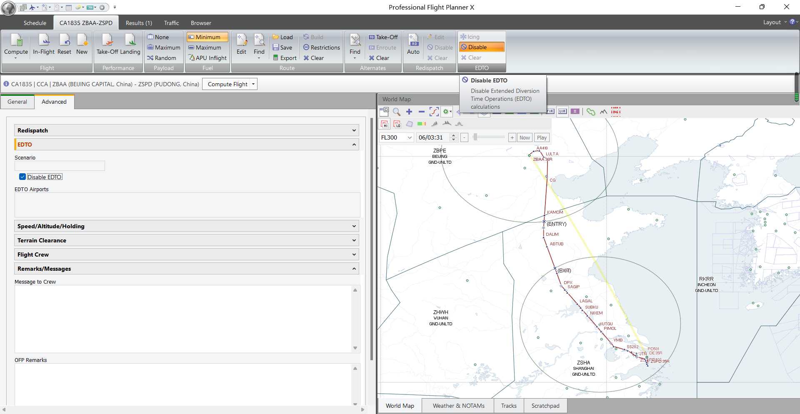
Task: Click the Reset flight icon
Action: (x=64, y=41)
